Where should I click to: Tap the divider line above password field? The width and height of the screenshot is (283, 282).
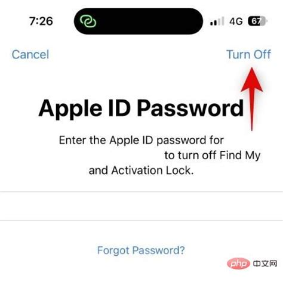click(x=141, y=192)
